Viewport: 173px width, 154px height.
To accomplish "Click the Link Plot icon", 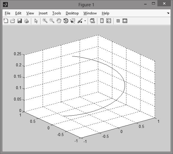I will (x=92, y=21).
